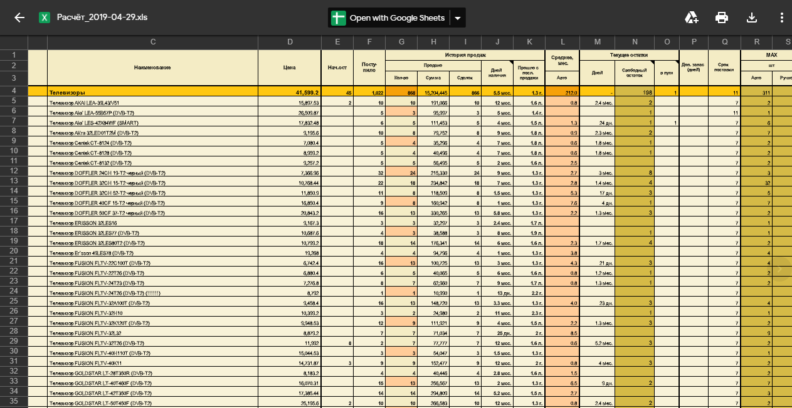The width and height of the screenshot is (792, 408).
Task: Go to next file with right chevron
Action: point(779,269)
